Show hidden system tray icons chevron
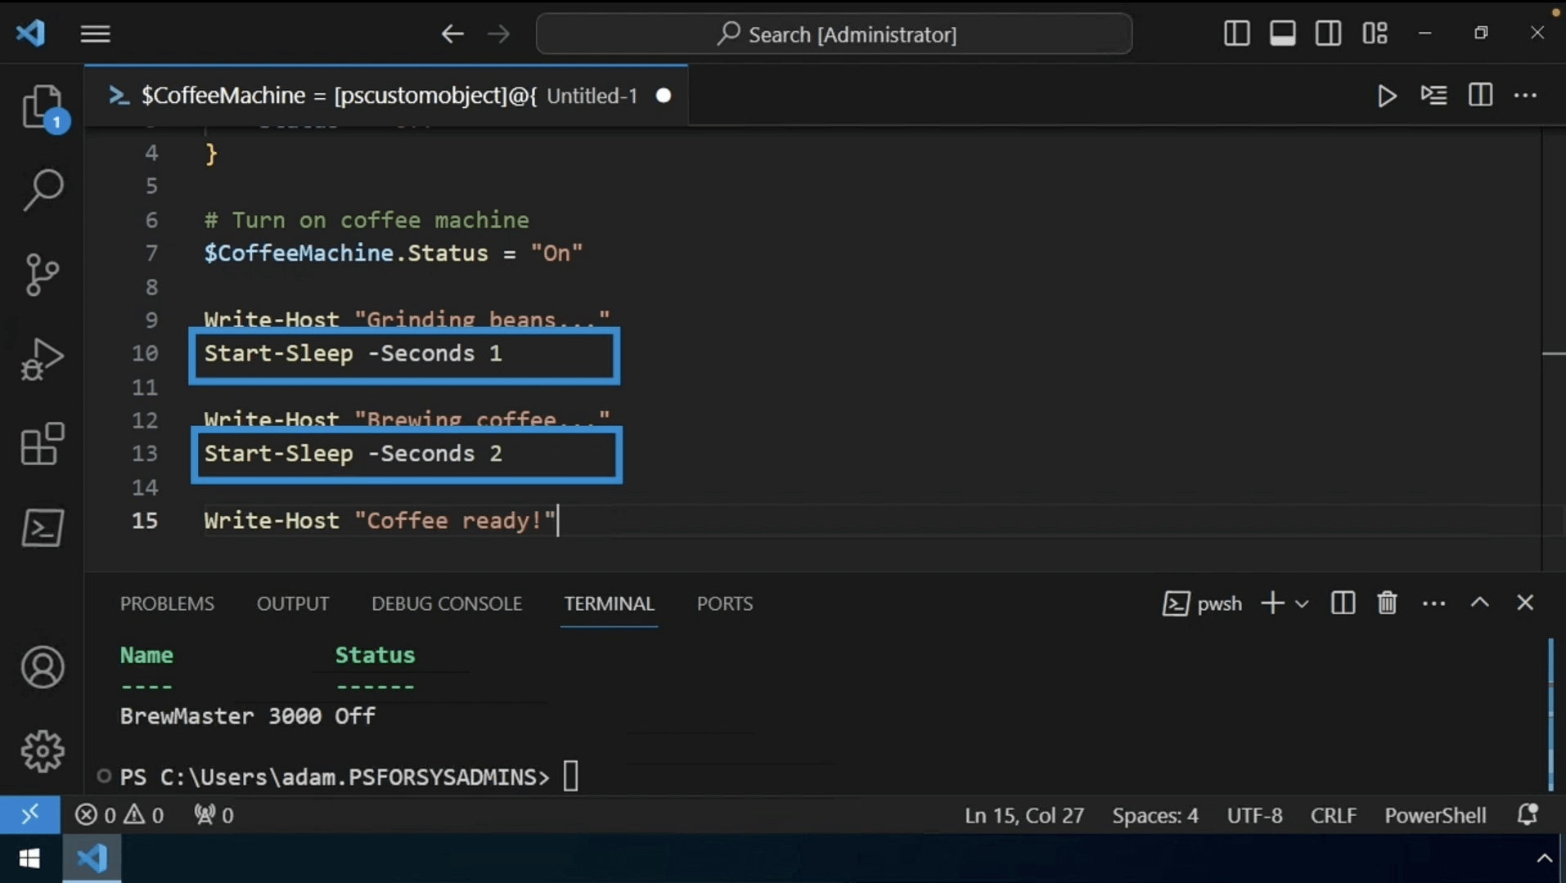 [1544, 858]
